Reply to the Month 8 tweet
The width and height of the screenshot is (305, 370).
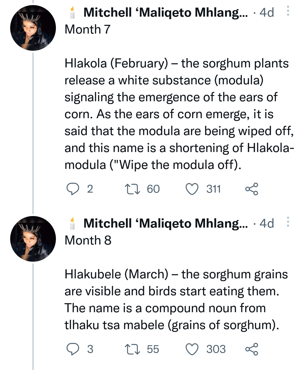[x=73, y=349]
